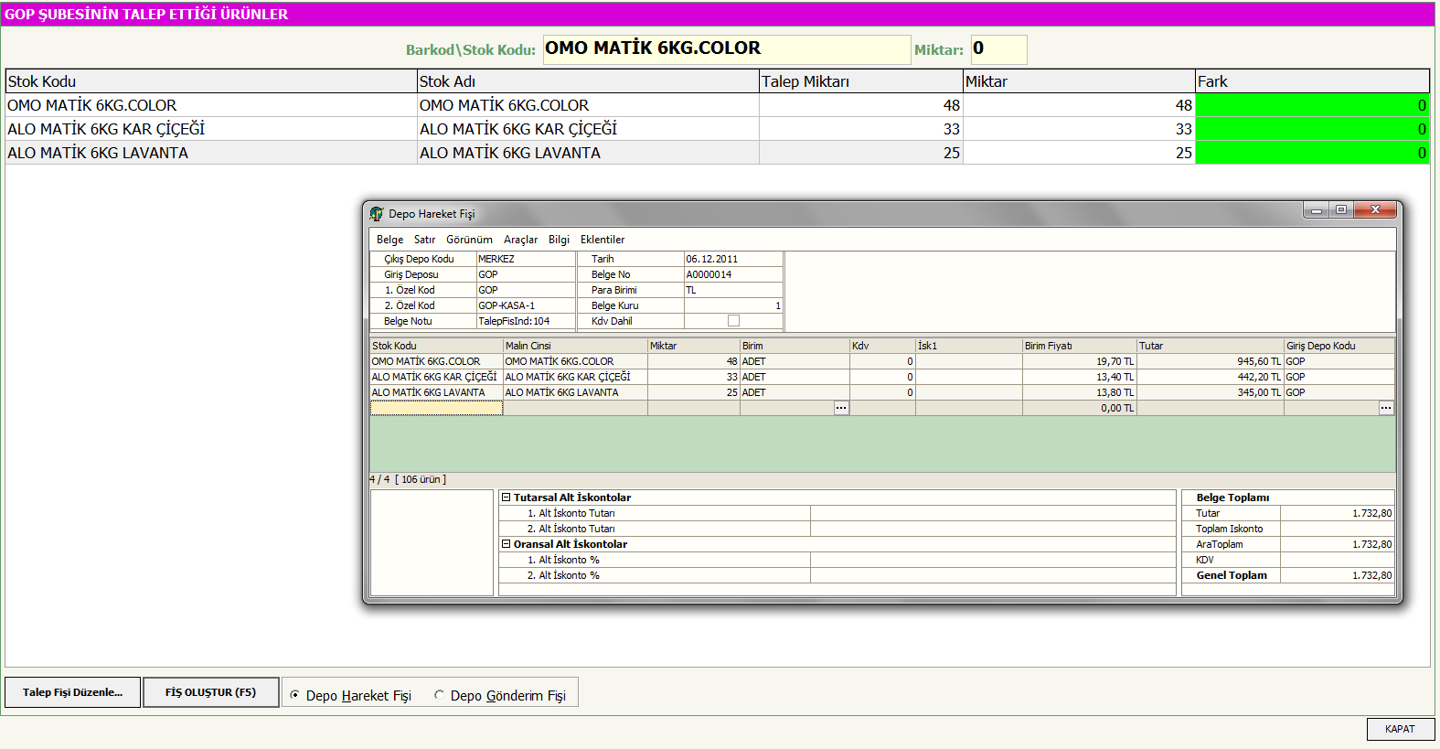Open the ellipsis picker in the Birim column

[x=841, y=408]
